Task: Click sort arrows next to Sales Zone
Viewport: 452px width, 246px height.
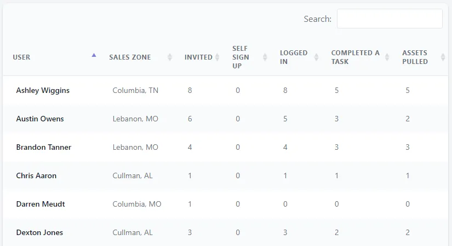Action: 170,57
